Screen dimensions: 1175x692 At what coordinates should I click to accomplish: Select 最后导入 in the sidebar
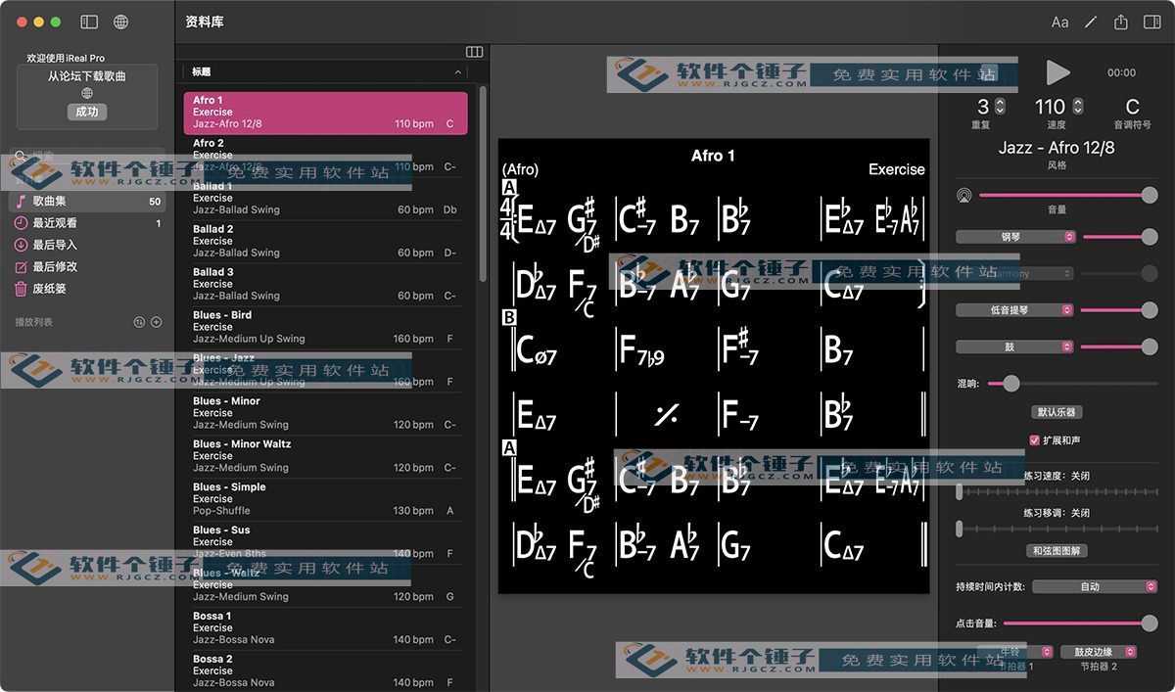(86, 245)
